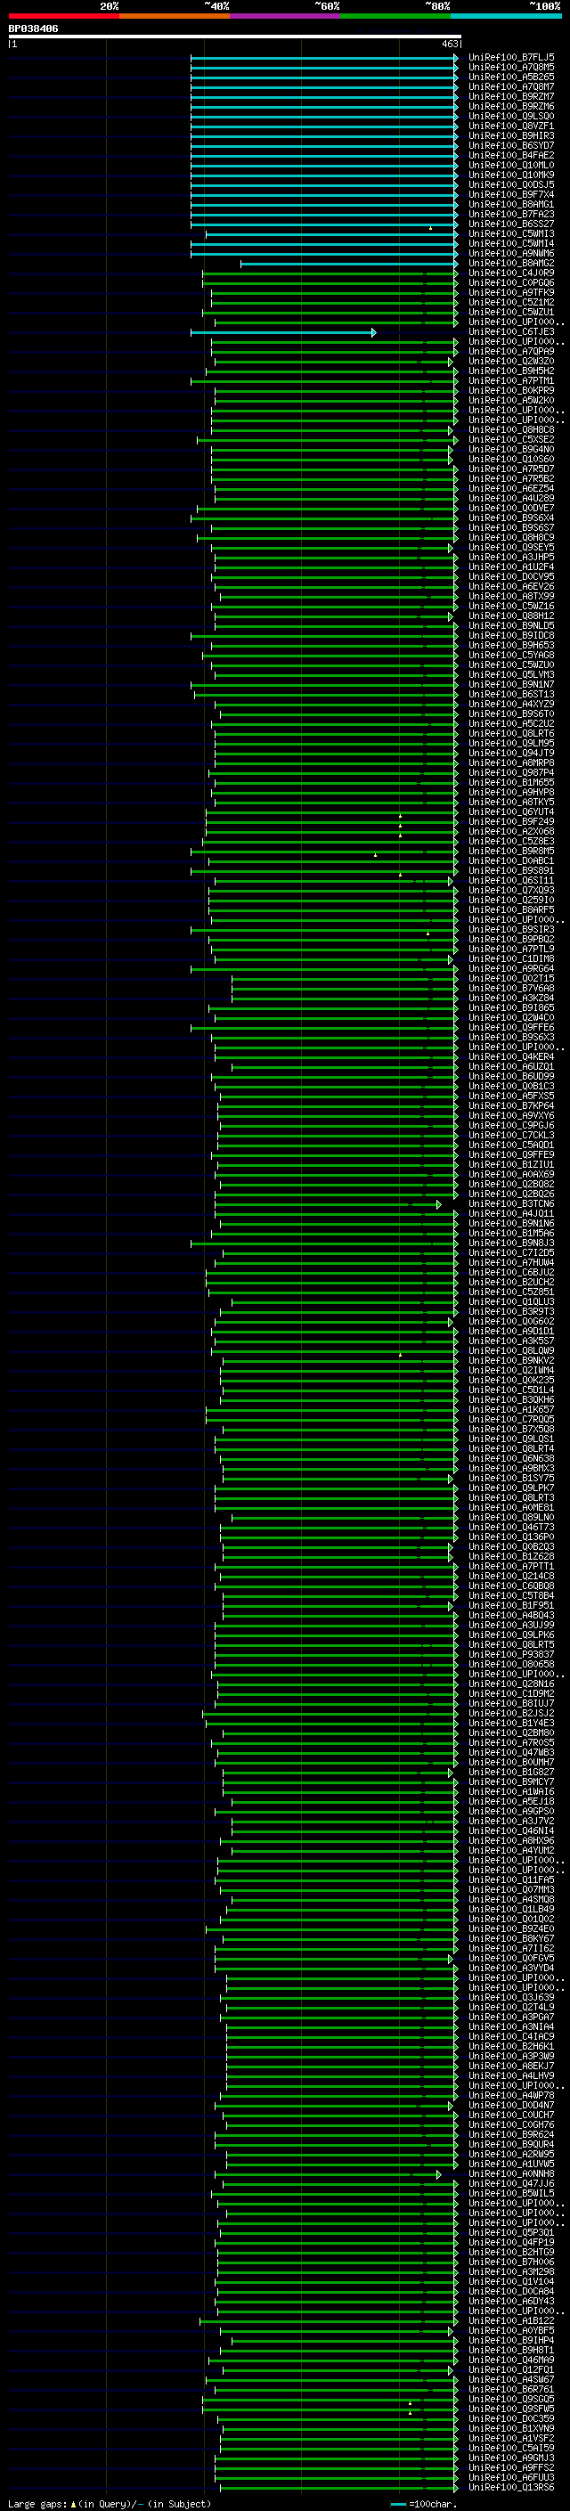The width and height of the screenshot is (570, 2511).
Task: Click the cyan ~100% identity legend bar
Action: 507,16
